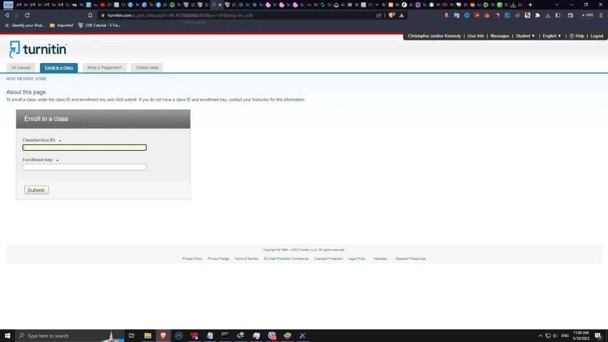The height and width of the screenshot is (342, 608).
Task: Click the VPN button
Action: click(587, 15)
